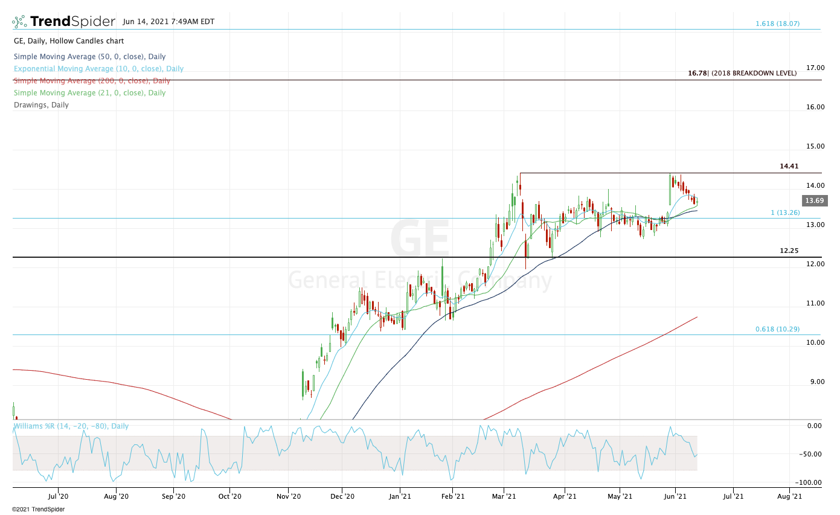Click the Williams %R indicator label

[x=71, y=426]
